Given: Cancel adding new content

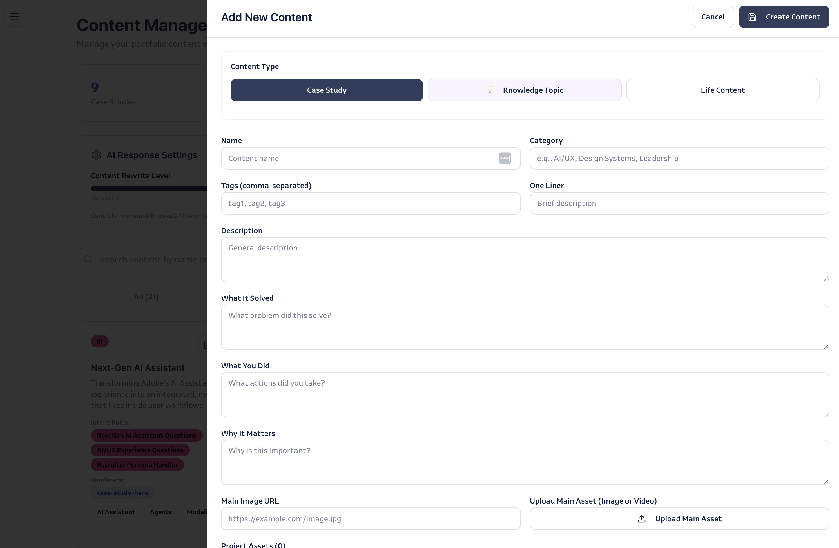Looking at the screenshot, I should pos(713,17).
